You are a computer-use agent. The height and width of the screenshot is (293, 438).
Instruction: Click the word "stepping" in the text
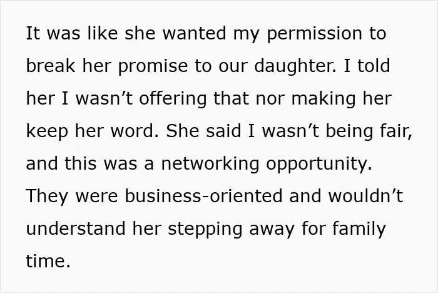[205, 229]
